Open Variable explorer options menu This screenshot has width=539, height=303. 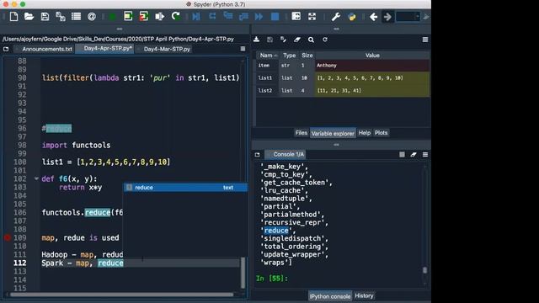(425, 40)
